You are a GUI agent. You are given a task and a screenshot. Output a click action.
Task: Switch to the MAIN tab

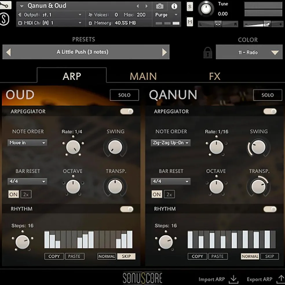click(143, 76)
